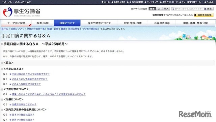Screen dimensions: 216x122
Task: Open the ホーム link in top bar
Action: 107,2
